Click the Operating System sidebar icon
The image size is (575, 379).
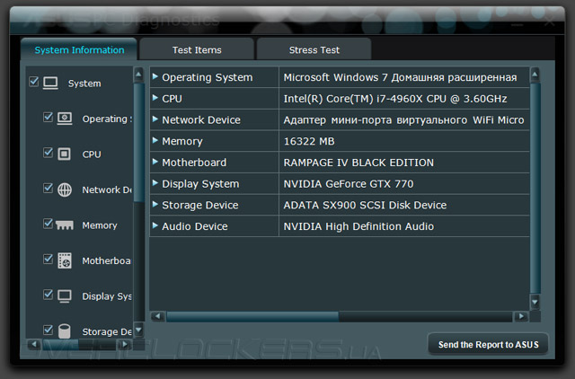65,119
